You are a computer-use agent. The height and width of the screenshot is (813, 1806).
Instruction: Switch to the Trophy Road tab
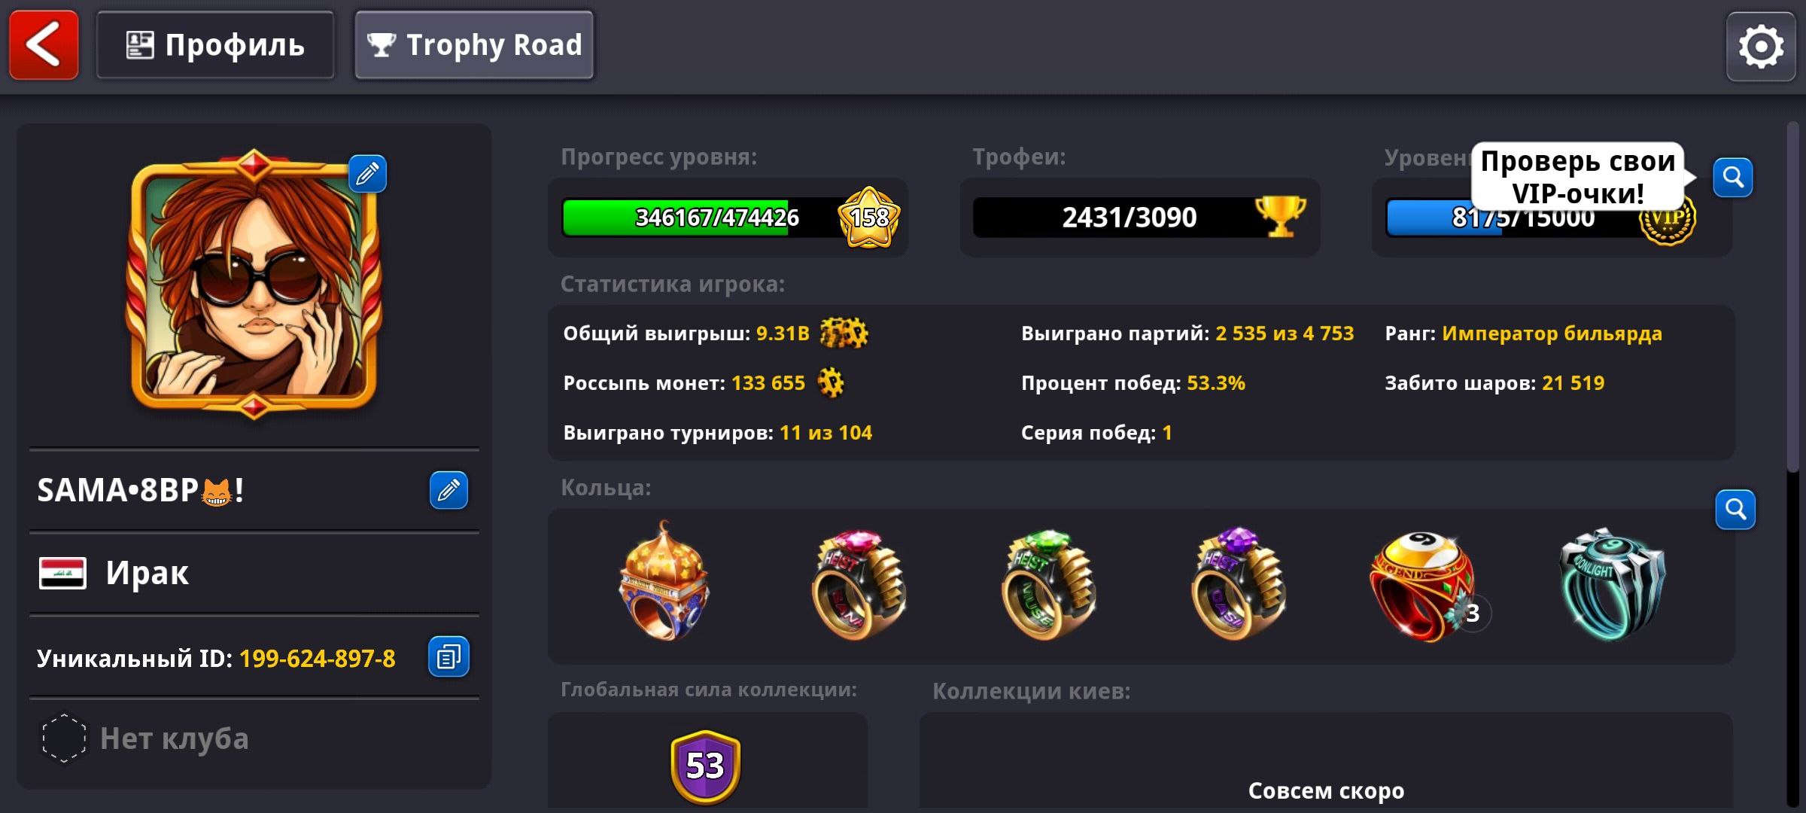(474, 45)
